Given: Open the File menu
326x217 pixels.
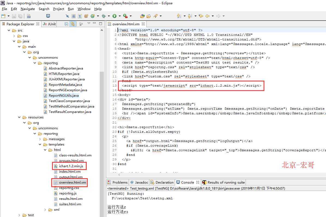Looking at the screenshot, I should tap(4, 9).
